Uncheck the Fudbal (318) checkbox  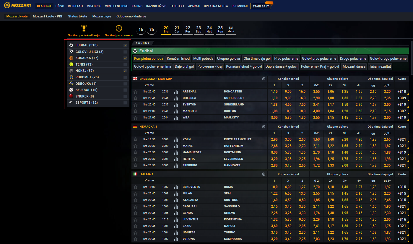pyautogui.click(x=125, y=45)
